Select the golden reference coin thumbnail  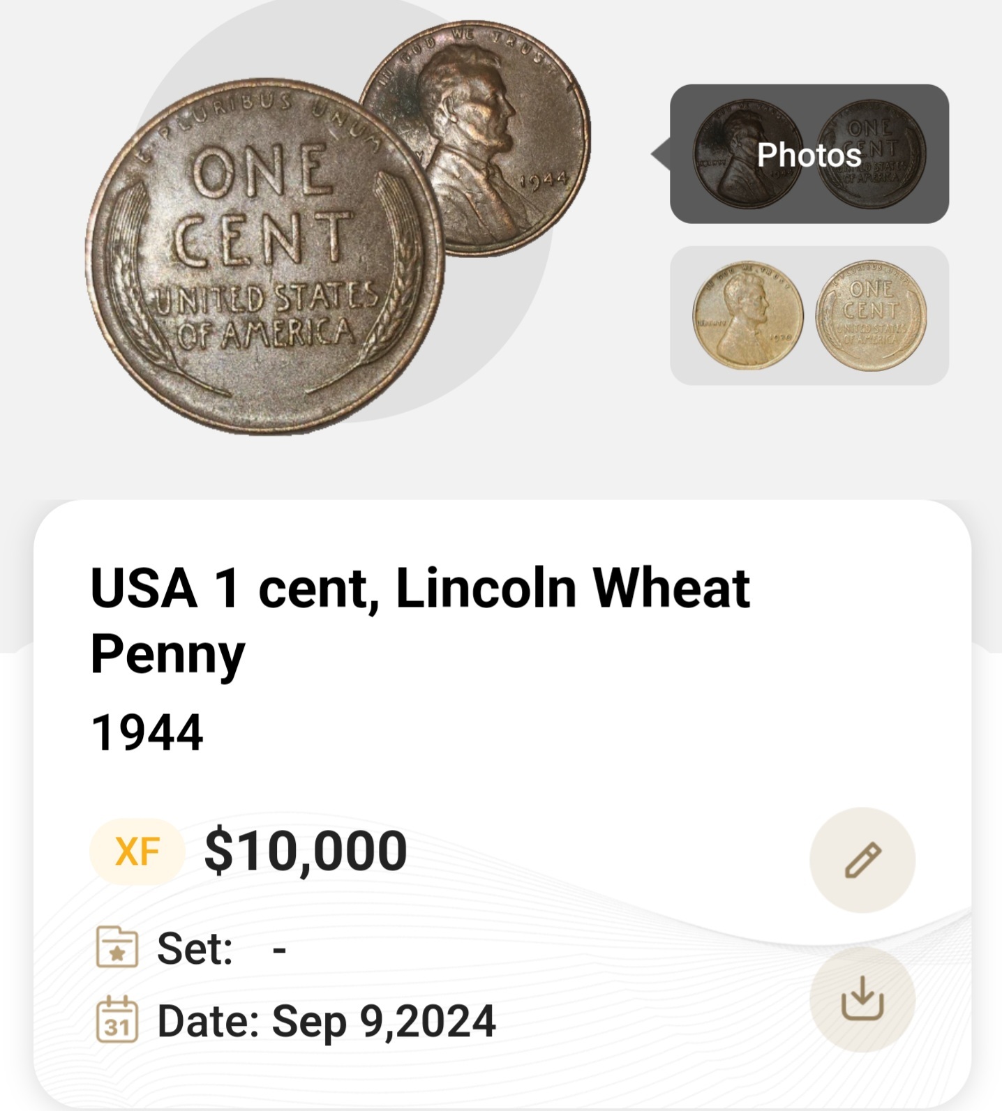(x=809, y=315)
